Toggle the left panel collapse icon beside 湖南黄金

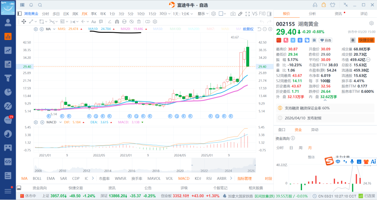pos(20,14)
